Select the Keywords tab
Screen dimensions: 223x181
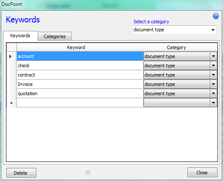tap(20, 36)
